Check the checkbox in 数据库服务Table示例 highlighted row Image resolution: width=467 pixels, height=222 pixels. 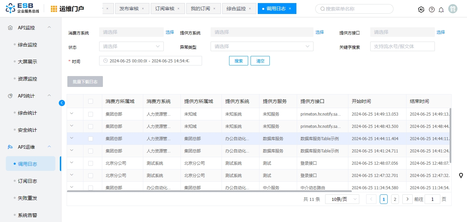[91, 139]
